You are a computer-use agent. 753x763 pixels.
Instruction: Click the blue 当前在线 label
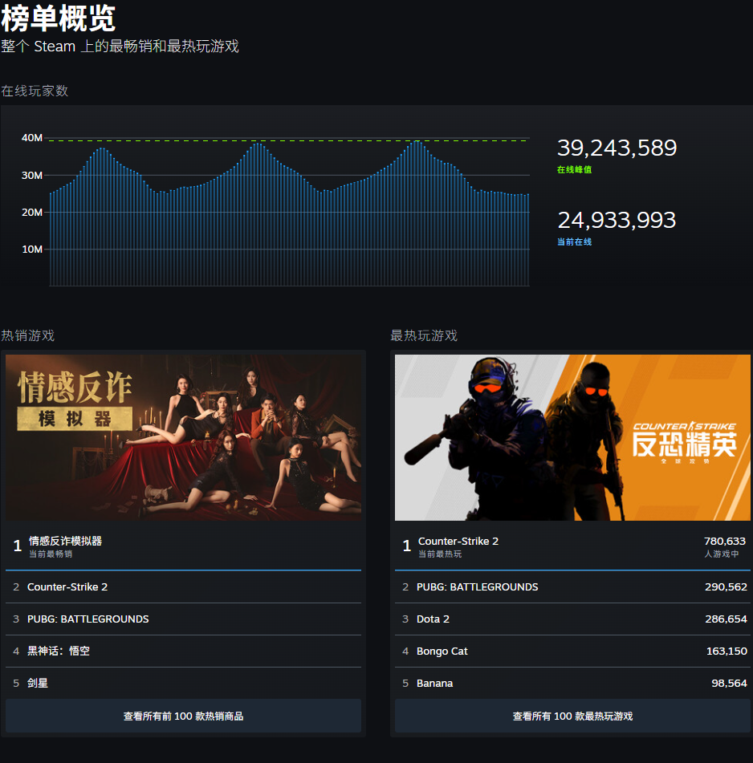point(574,241)
